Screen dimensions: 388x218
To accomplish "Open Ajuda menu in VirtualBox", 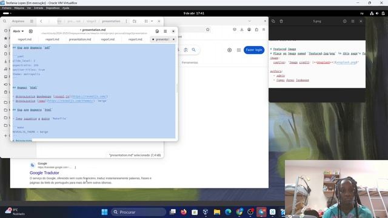I will [x=66, y=8].
